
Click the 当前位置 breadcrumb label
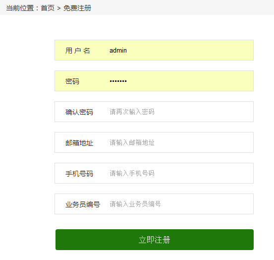[x=20, y=8]
